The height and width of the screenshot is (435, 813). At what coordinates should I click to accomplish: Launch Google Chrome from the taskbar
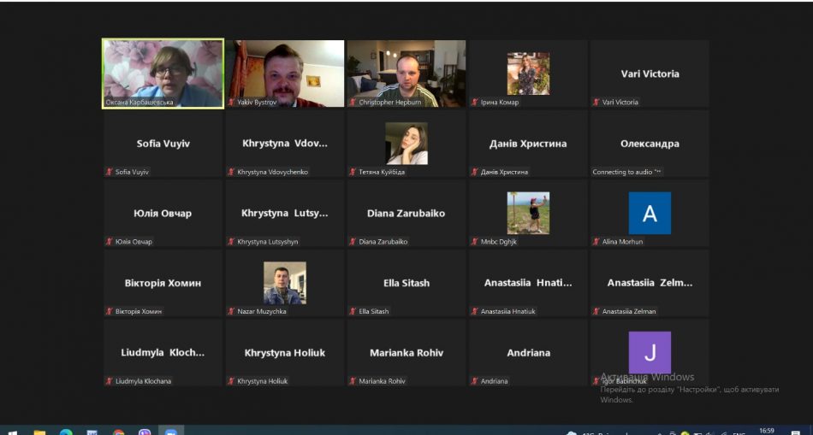118,433
